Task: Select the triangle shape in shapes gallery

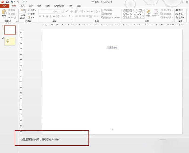Action: click(131, 14)
